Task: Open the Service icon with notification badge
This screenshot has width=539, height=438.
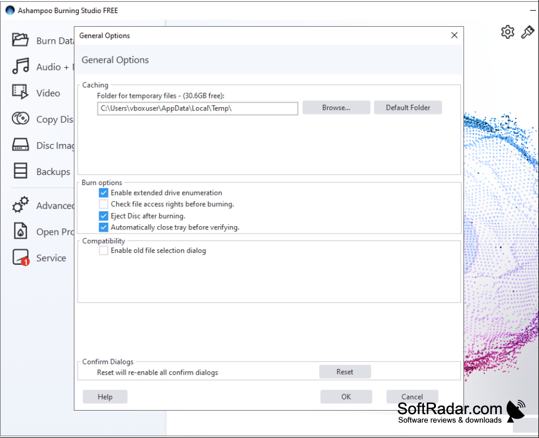Action: [x=21, y=257]
